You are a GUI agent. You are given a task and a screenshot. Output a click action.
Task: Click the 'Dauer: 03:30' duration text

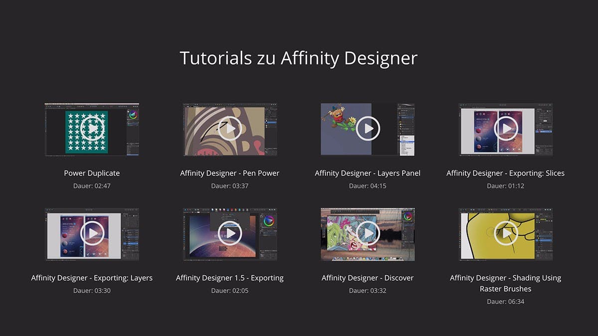pos(92,291)
